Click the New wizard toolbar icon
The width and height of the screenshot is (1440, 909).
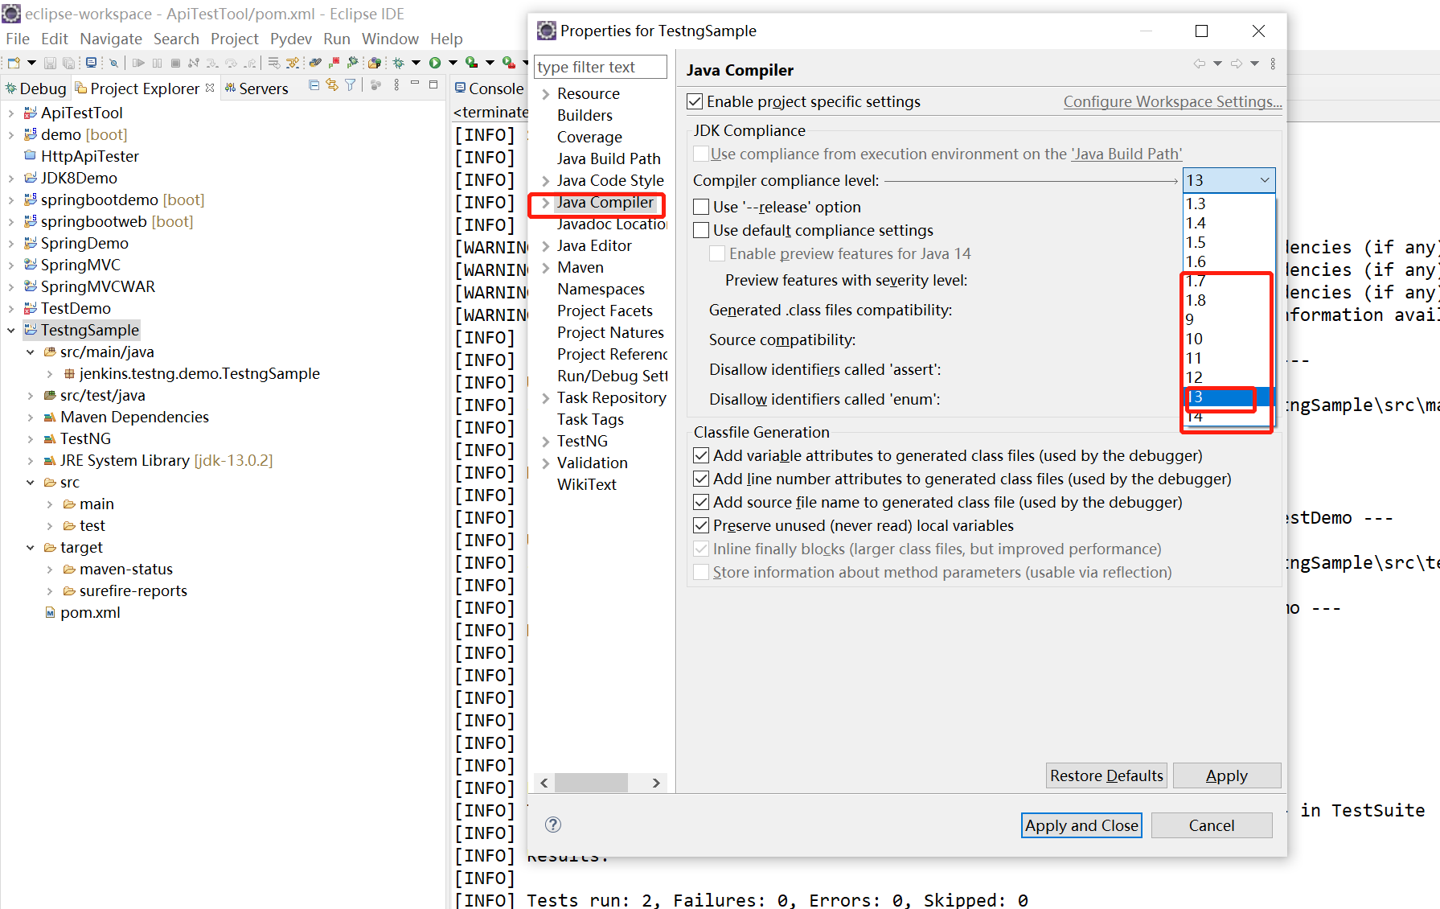click(x=14, y=63)
